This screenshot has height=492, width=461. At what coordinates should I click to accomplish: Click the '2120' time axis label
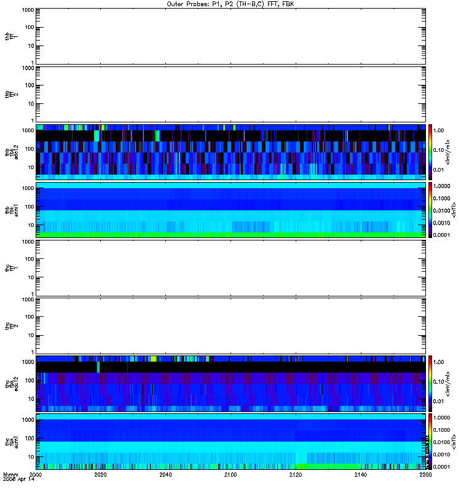pos(296,474)
